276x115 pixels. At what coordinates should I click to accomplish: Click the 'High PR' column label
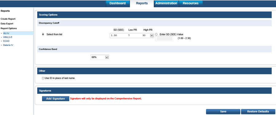point(148,30)
